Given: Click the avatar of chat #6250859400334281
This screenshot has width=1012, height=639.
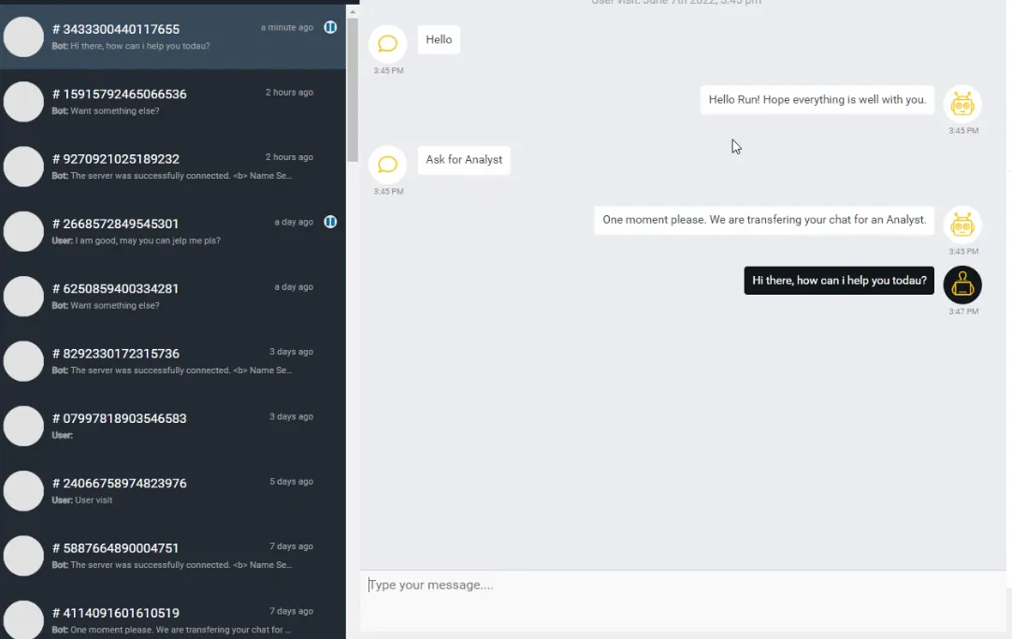Looking at the screenshot, I should click(24, 297).
